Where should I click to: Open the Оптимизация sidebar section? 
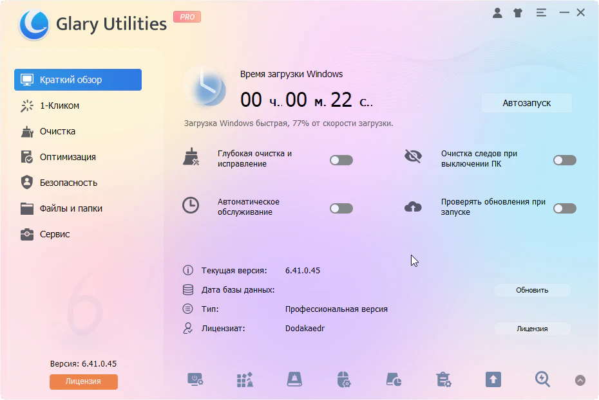tap(68, 157)
